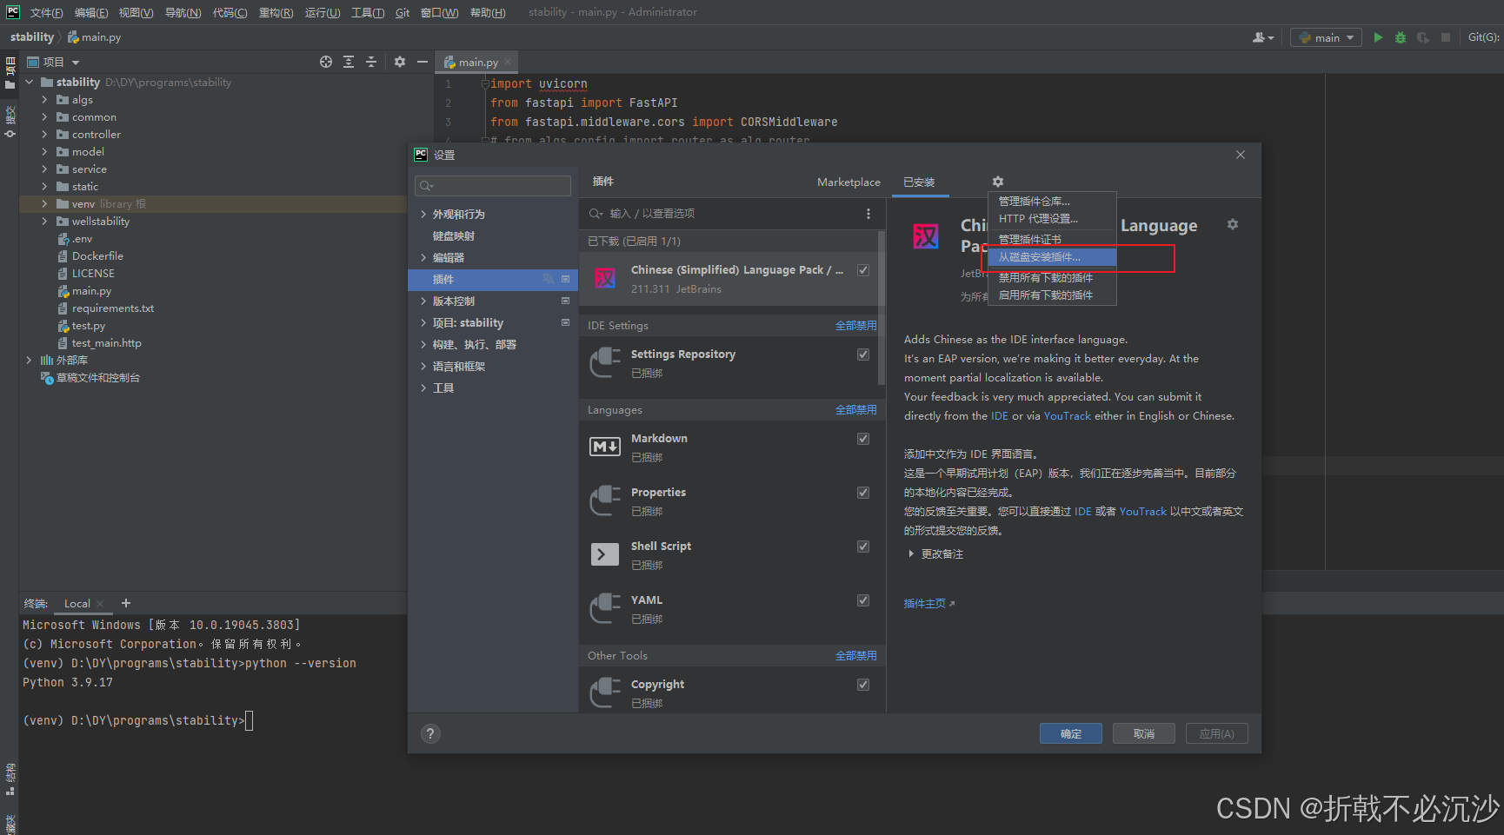This screenshot has height=835, width=1504.
Task: Expand the controller folder in project tree
Action: click(44, 135)
